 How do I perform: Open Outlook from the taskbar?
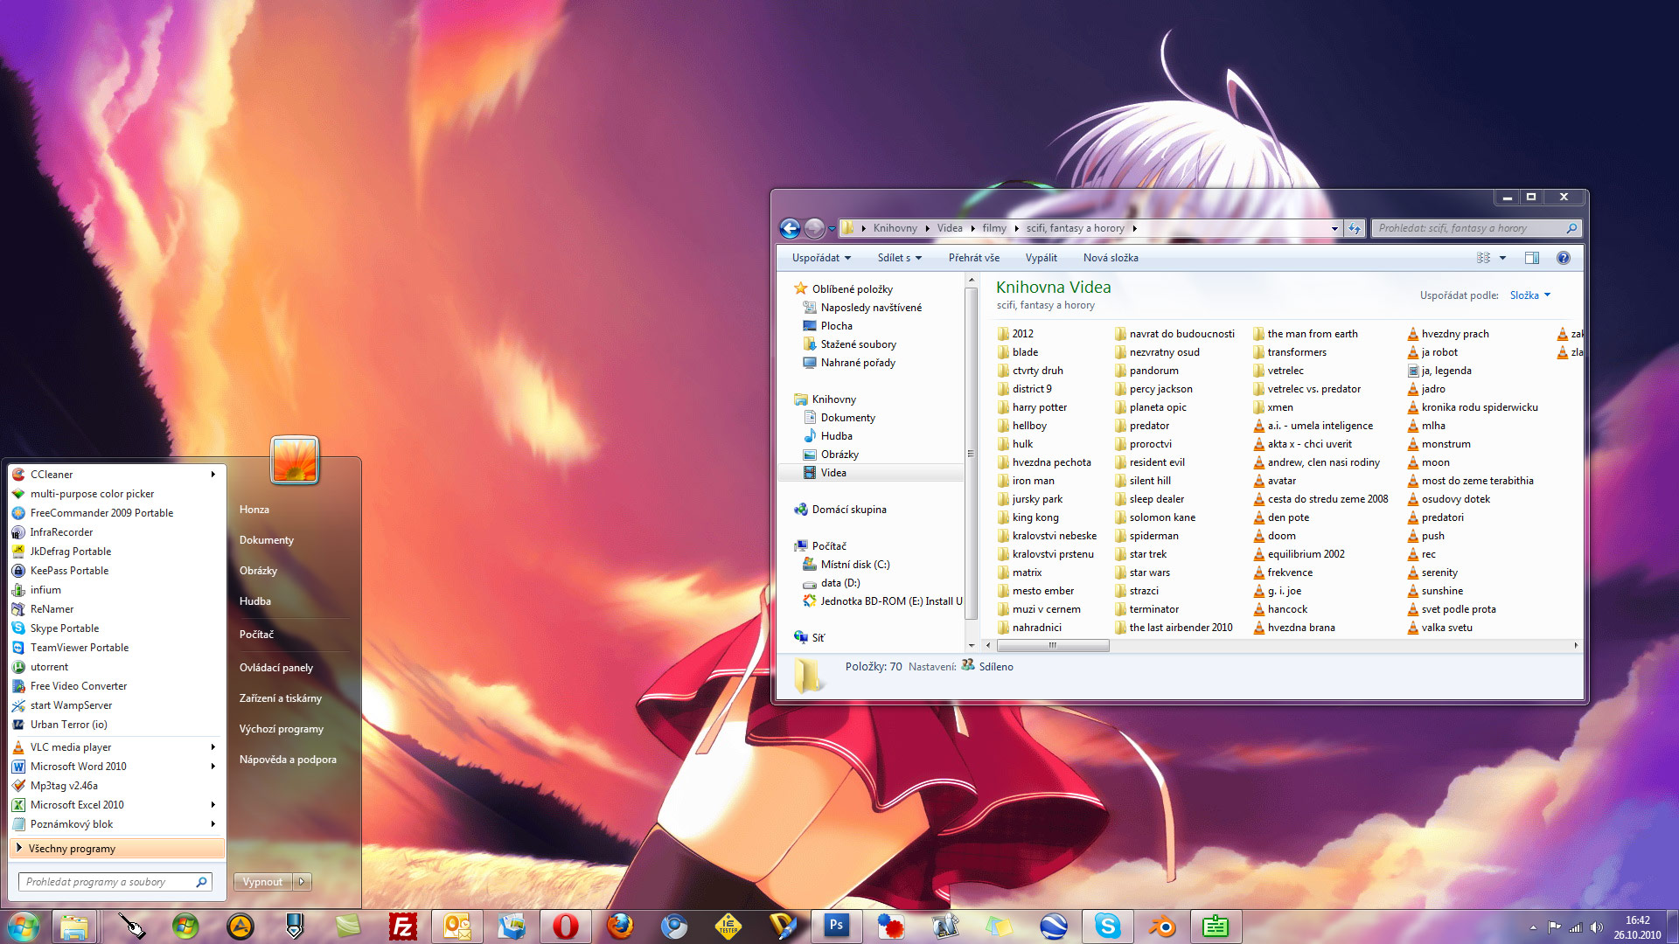(x=457, y=927)
